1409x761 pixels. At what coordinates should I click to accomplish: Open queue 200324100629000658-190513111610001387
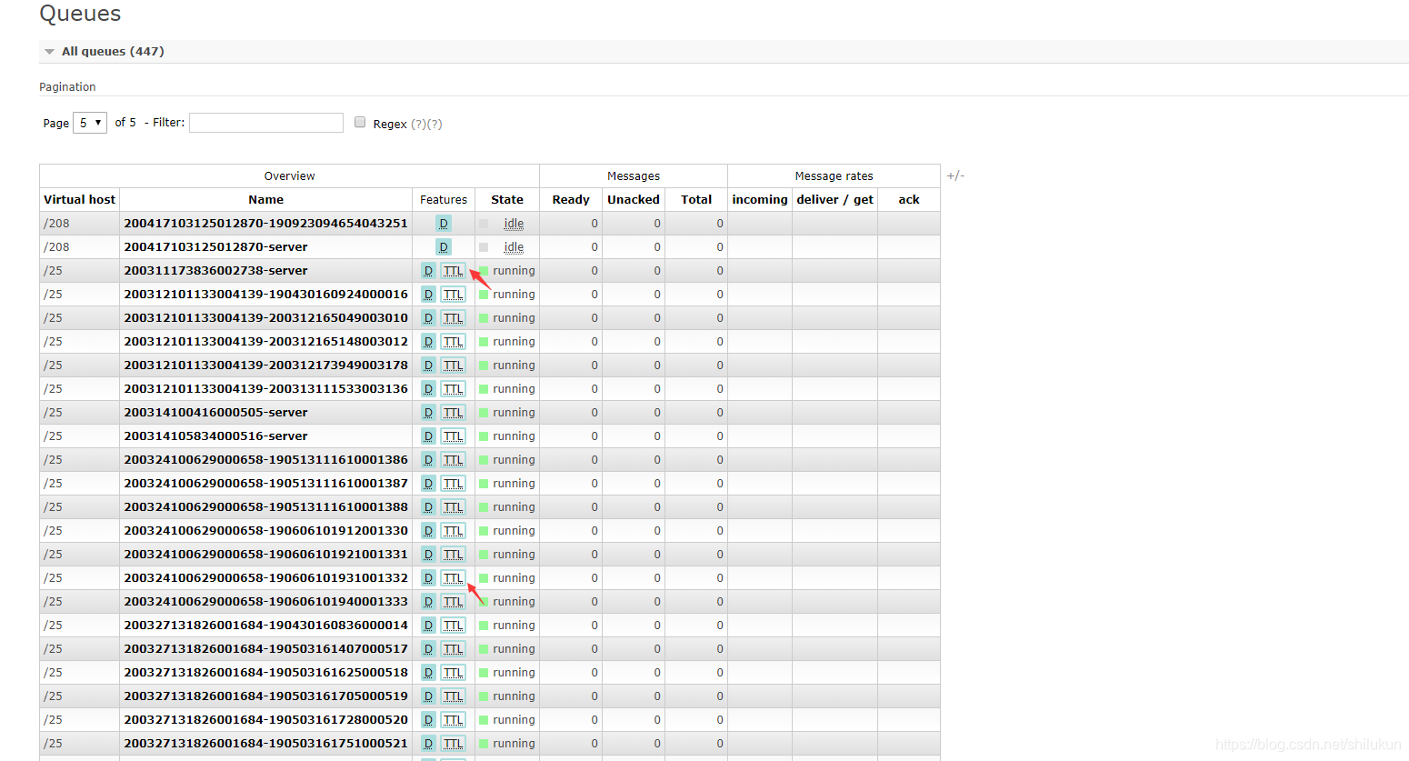[x=265, y=484]
